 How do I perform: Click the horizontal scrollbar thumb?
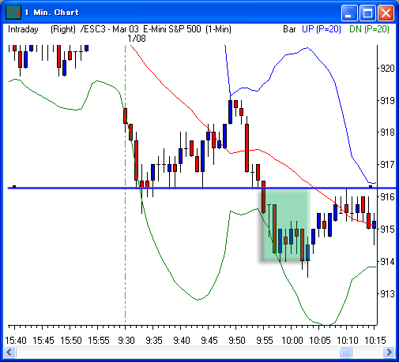pyautogui.click(x=345, y=352)
